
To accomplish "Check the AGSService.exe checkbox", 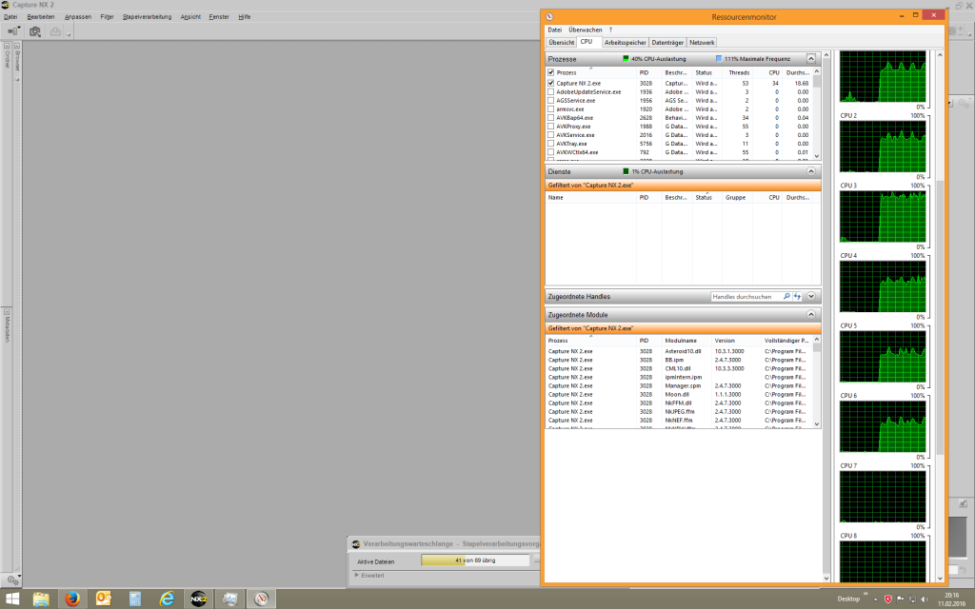I will pos(551,100).
